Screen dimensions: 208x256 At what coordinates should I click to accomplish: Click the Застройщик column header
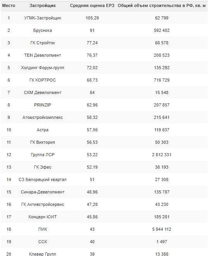pyautogui.click(x=43, y=5)
